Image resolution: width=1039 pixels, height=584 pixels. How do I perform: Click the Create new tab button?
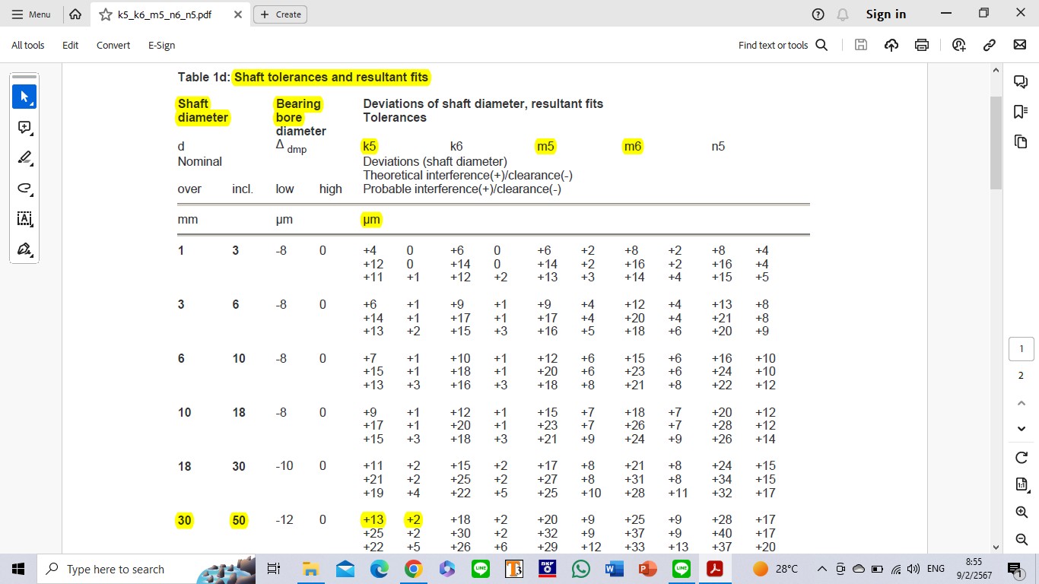[x=281, y=14]
